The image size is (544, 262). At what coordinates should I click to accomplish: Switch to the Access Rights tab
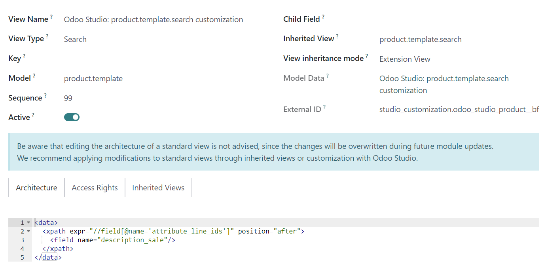[95, 188]
